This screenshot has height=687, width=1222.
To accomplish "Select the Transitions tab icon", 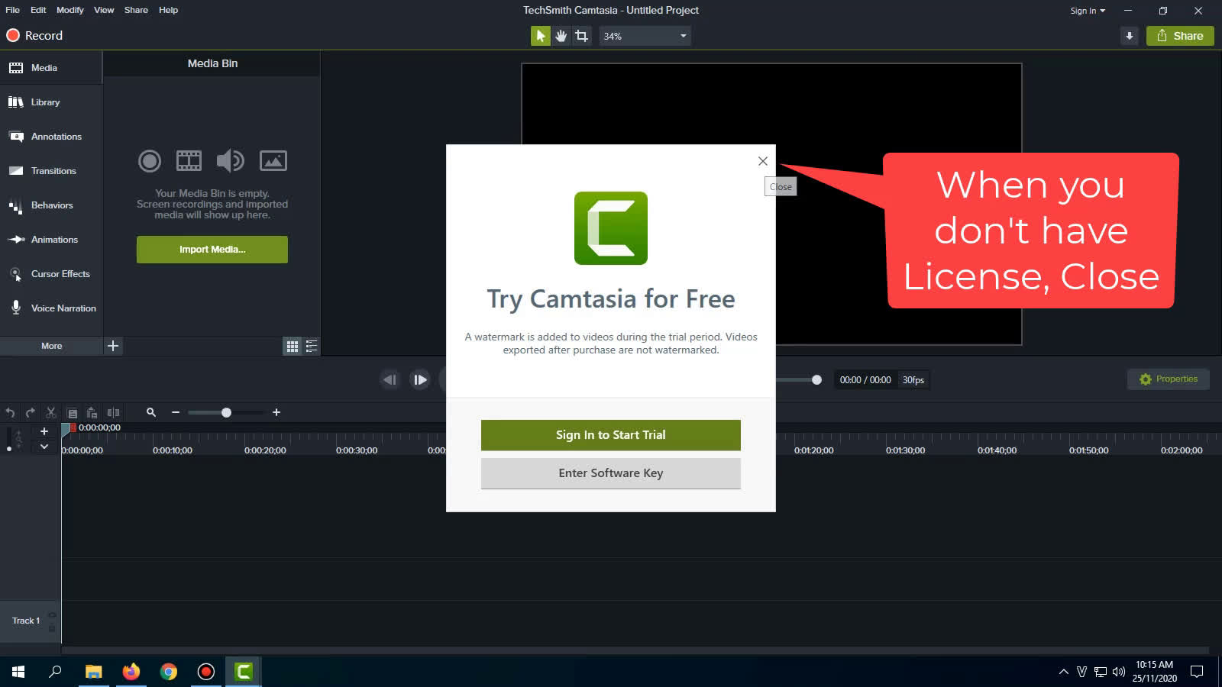I will pos(16,170).
